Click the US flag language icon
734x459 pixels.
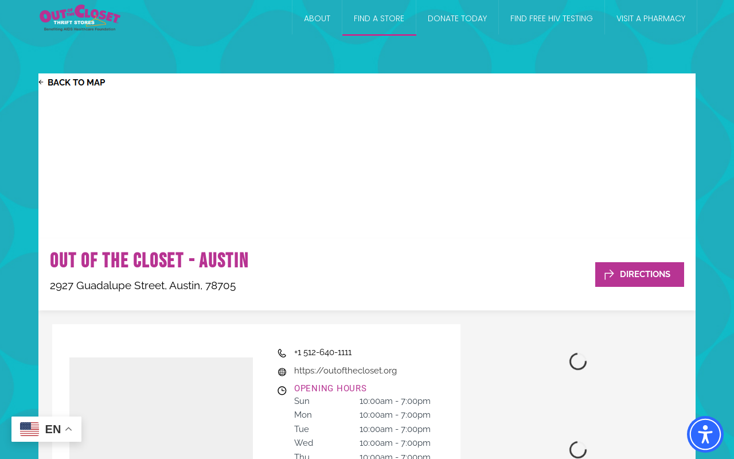30,429
